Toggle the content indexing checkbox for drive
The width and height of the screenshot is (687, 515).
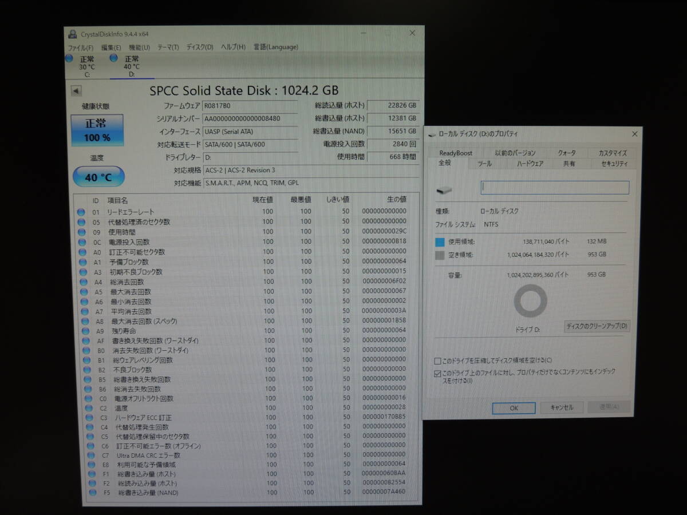coord(438,374)
